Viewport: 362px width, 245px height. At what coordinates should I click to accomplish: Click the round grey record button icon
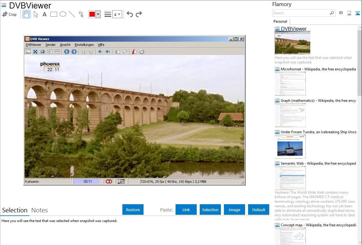pos(142,52)
